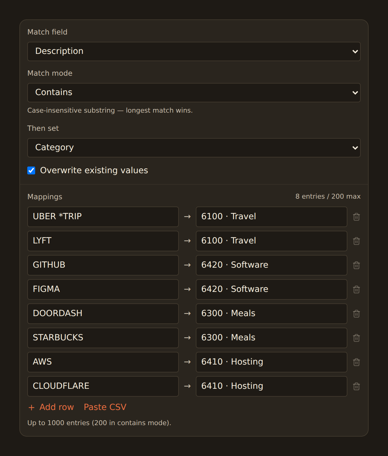Click the Match mode label
This screenshot has width=388, height=456.
(50, 73)
